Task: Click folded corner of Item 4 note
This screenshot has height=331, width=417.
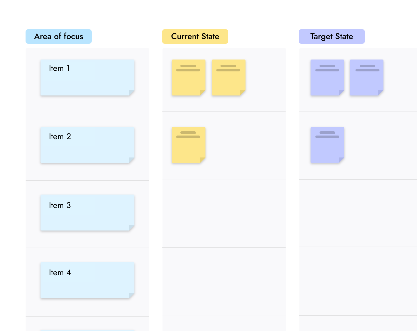Action: [132, 295]
